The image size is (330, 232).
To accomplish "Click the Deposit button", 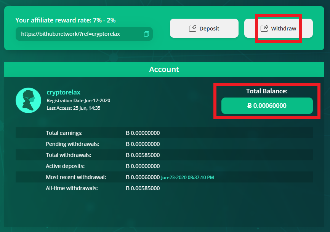I will pos(204,28).
